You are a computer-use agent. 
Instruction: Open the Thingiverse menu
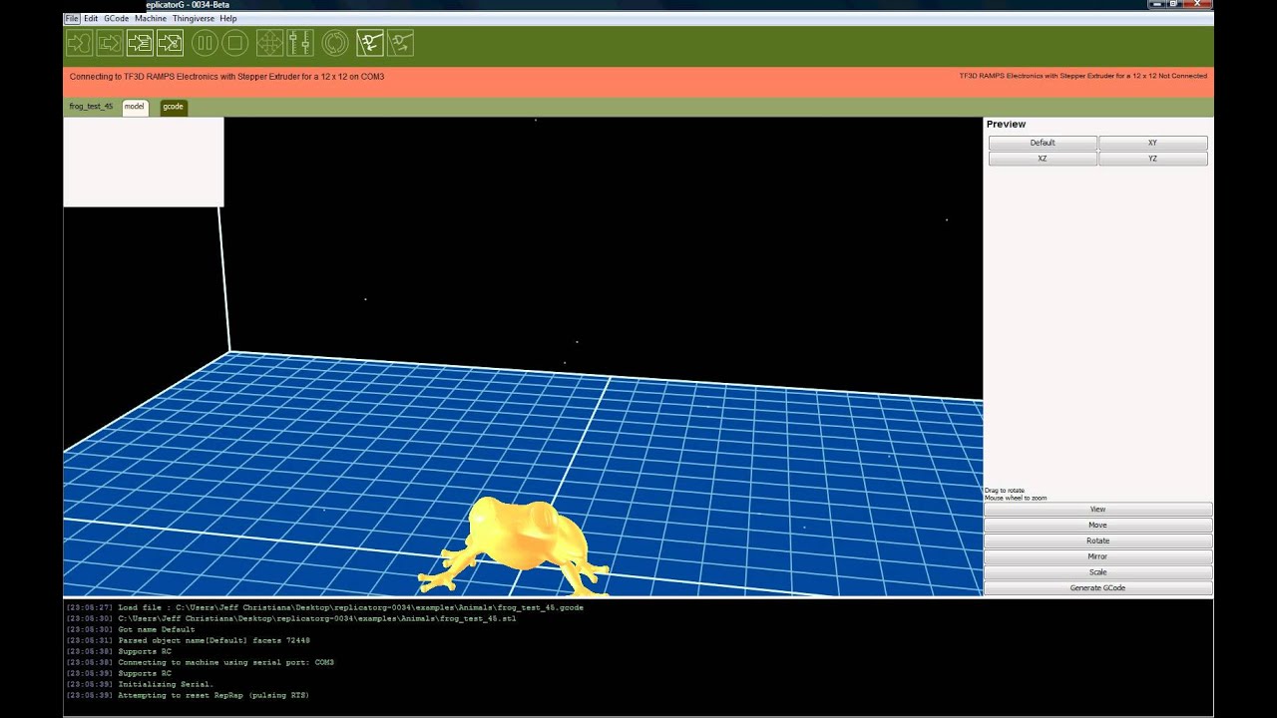tap(194, 18)
